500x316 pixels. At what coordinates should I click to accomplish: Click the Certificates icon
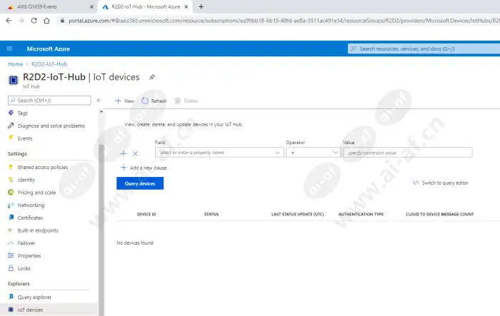pyautogui.click(x=11, y=218)
